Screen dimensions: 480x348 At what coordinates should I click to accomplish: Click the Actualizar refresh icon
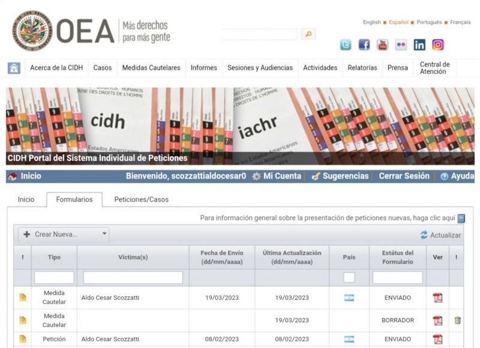point(424,235)
